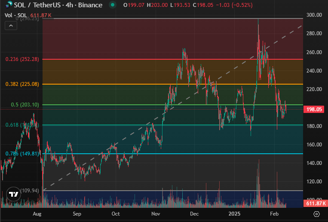Click the open value O199.07
328x222 pixels.
point(134,5)
